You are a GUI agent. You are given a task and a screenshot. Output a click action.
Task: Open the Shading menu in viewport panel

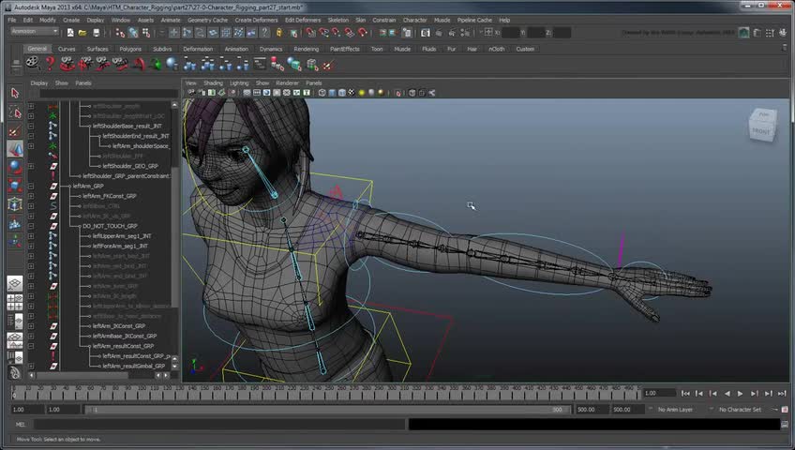coord(214,82)
